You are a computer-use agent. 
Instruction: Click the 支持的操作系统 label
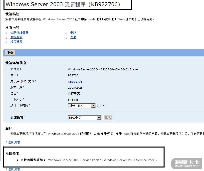coord(33,160)
